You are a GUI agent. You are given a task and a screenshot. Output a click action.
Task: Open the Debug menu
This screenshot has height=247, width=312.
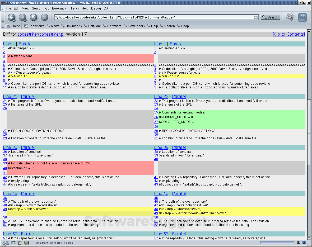tap(96, 8)
